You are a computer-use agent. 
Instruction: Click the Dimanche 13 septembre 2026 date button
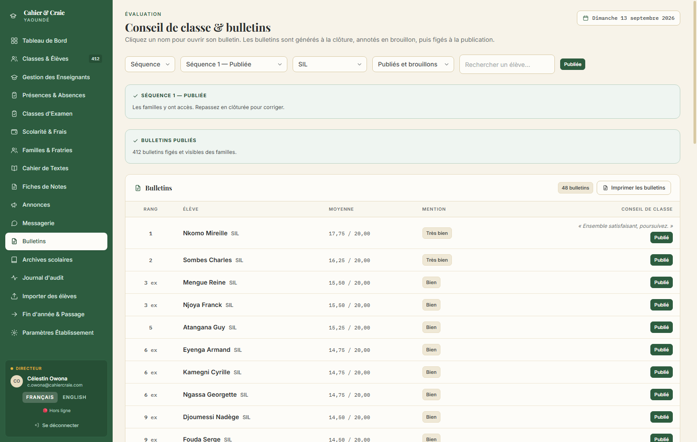(x=628, y=18)
